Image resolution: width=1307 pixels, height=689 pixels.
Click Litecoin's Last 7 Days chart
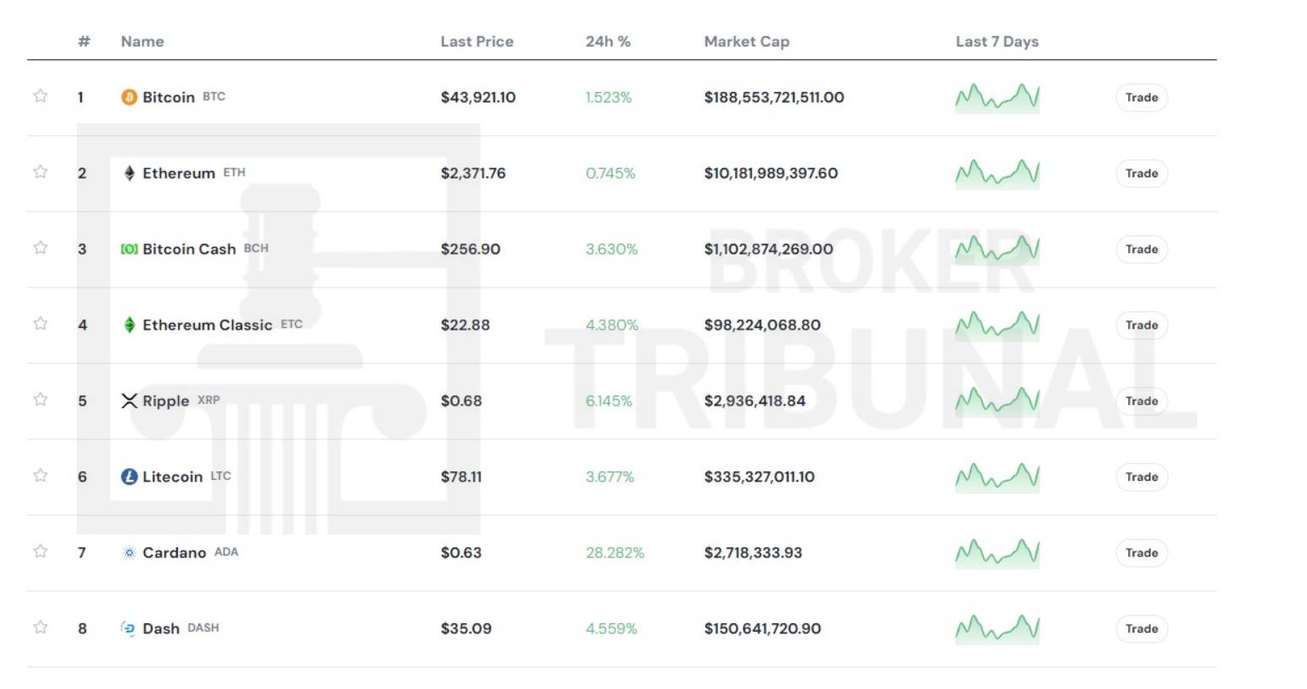coord(997,477)
